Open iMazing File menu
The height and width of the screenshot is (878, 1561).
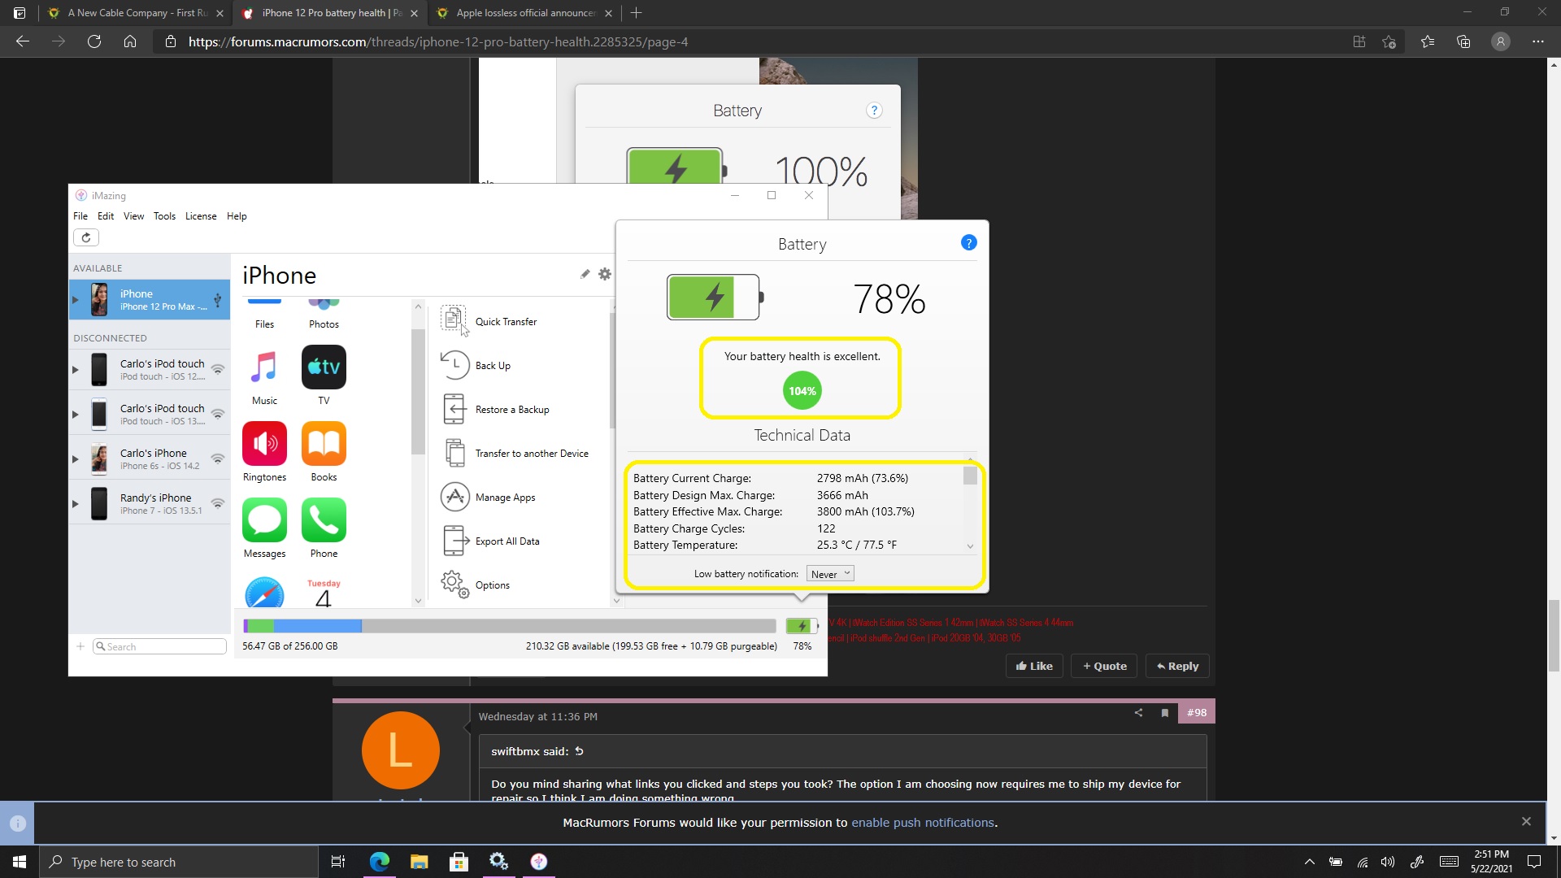pos(80,216)
